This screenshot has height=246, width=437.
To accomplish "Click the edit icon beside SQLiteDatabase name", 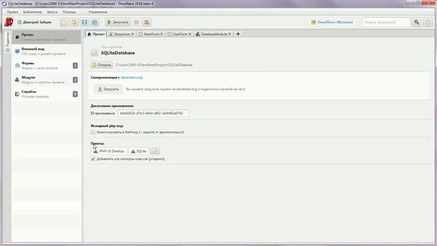I will click(94, 53).
